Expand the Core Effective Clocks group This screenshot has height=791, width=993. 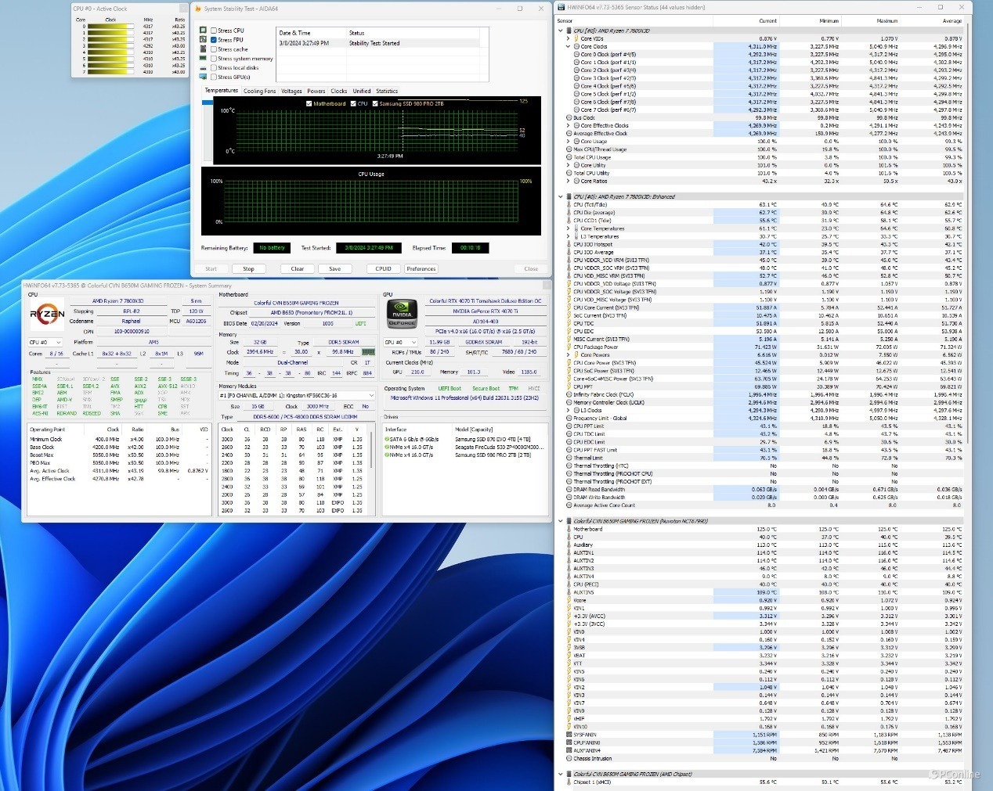point(568,125)
